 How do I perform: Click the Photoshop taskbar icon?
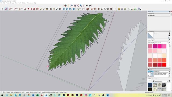[x=64, y=95]
